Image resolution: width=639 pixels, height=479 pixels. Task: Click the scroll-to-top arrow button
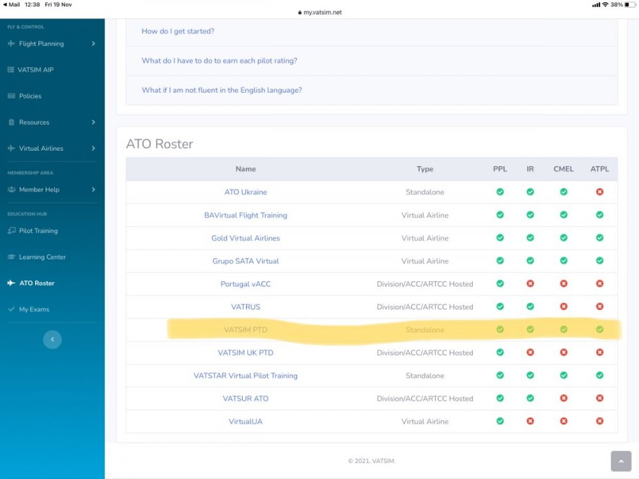620,461
